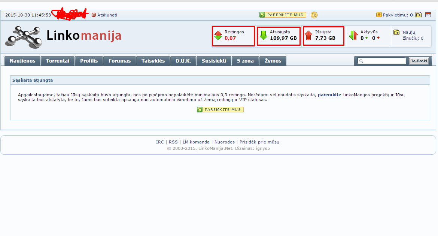Image resolution: width=438 pixels, height=236 pixels.
Task: Click the Linkomanija molecule logo icon
Action: (x=24, y=37)
